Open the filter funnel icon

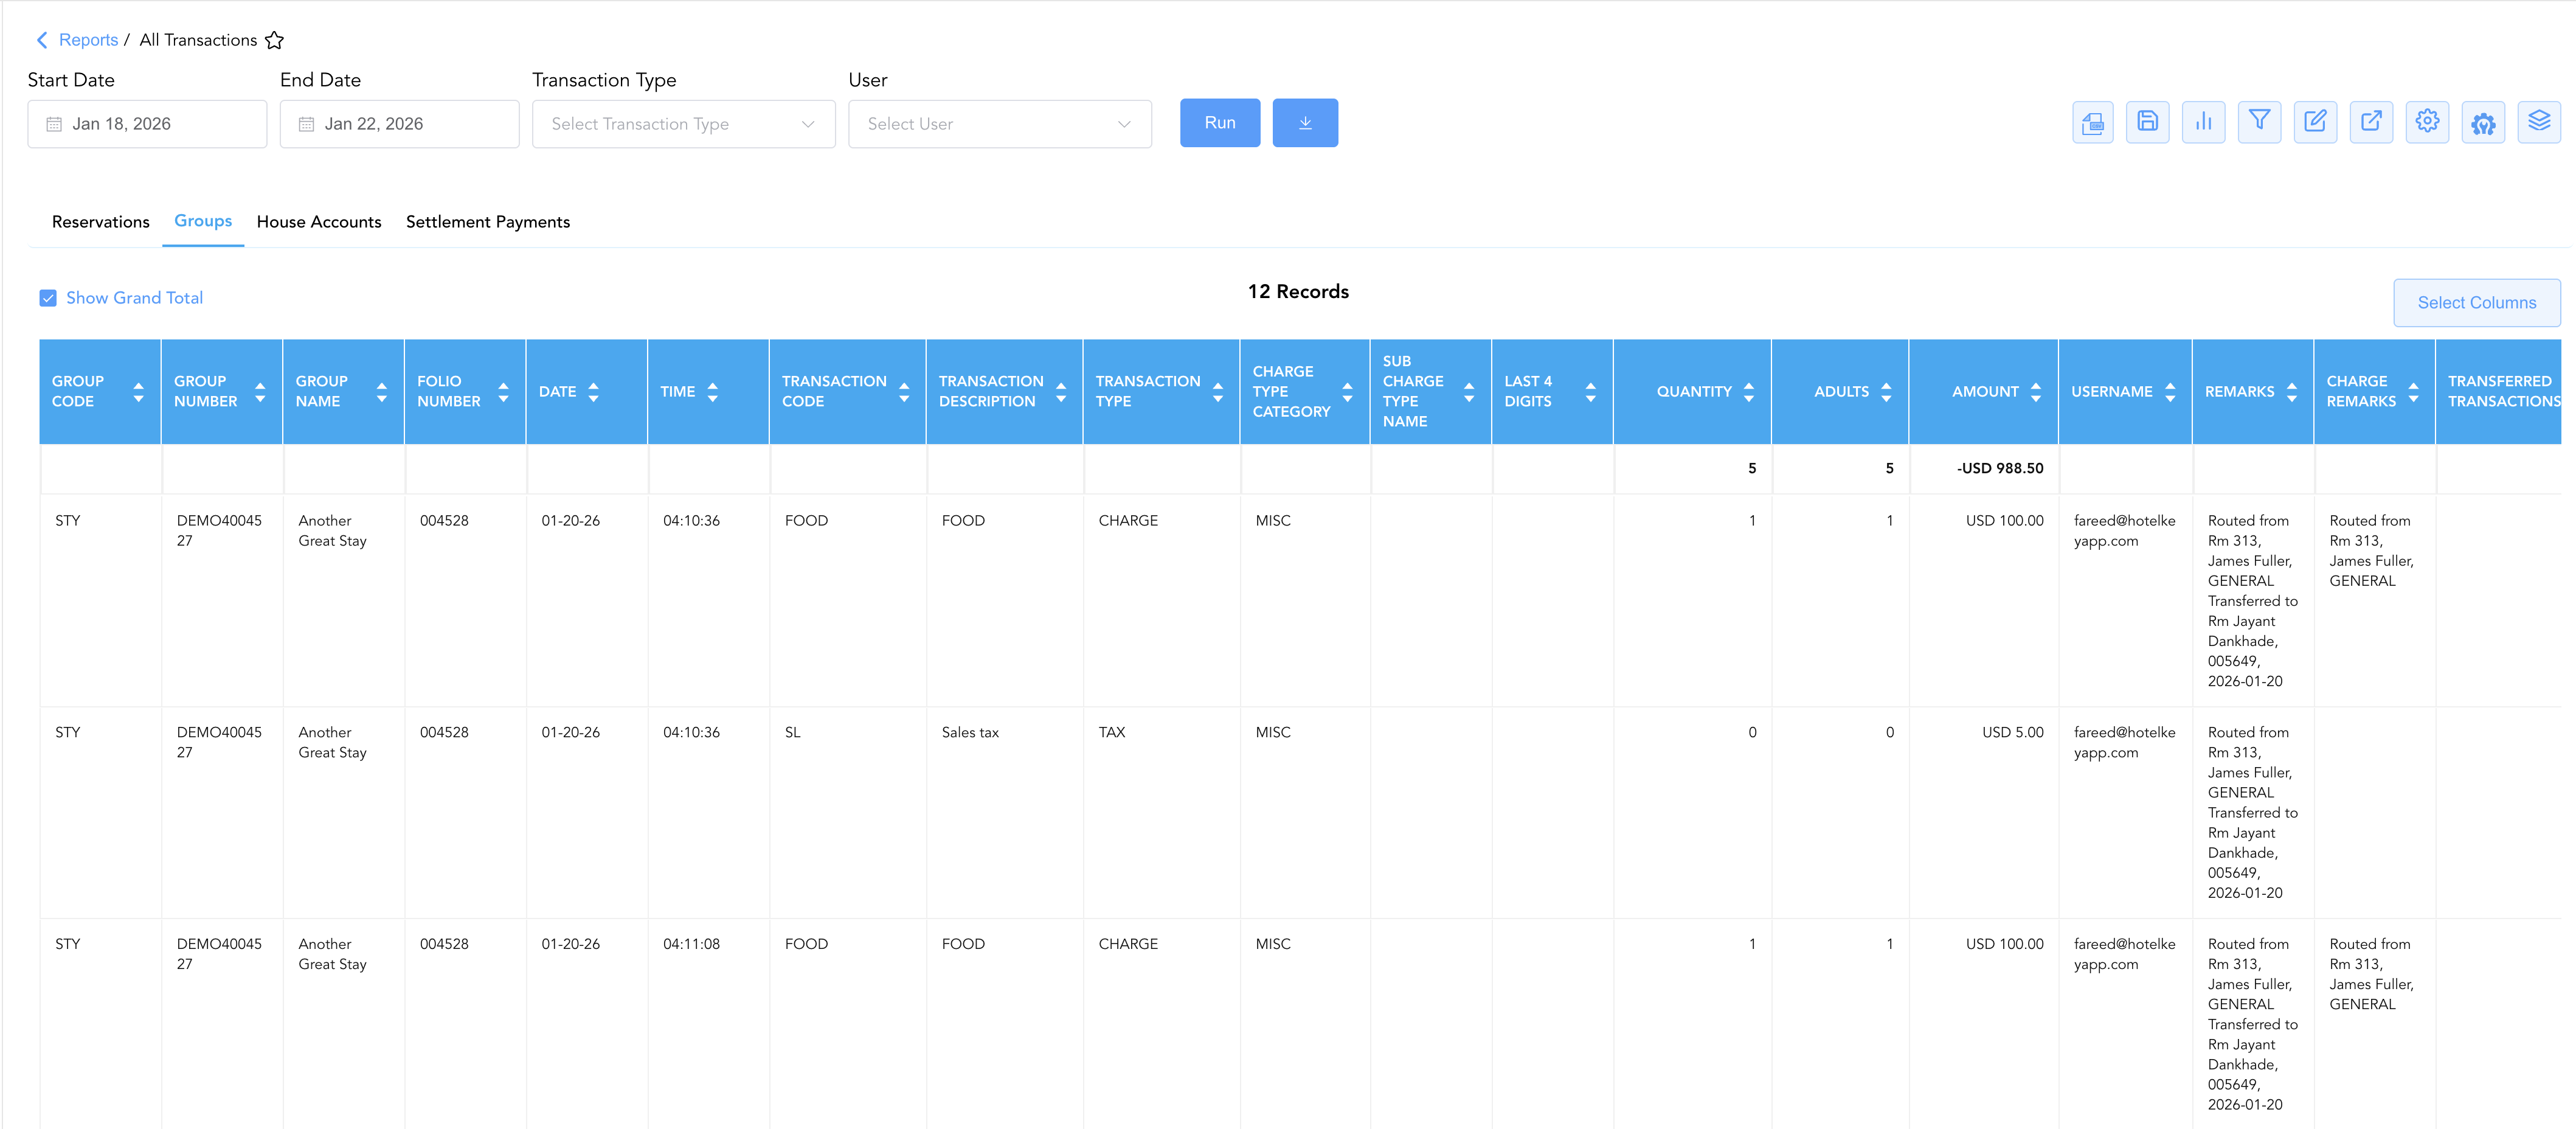(2259, 123)
